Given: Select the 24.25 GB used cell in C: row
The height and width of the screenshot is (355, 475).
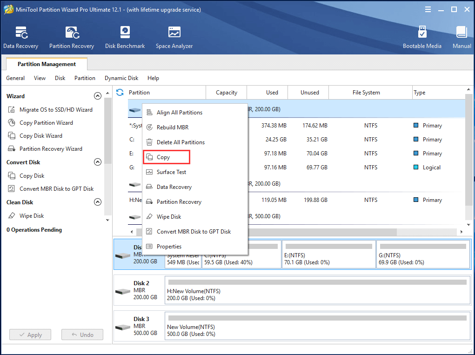Looking at the screenshot, I should [276, 139].
